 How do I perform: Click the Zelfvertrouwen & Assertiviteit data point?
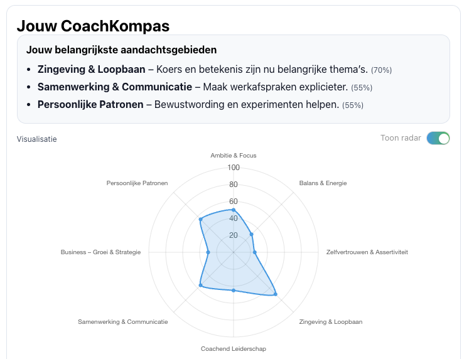[x=254, y=252]
